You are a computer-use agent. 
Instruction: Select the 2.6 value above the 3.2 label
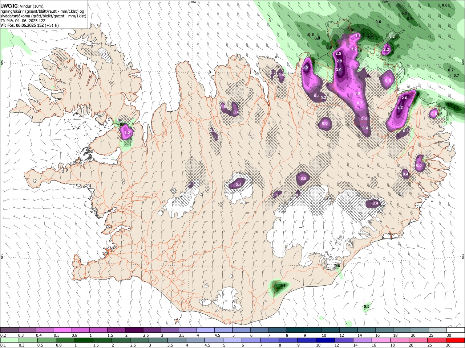coord(404,98)
